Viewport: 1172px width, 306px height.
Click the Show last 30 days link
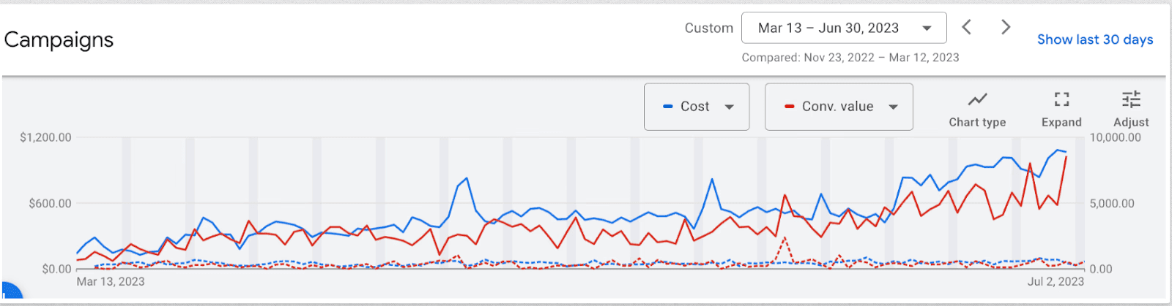point(1094,39)
